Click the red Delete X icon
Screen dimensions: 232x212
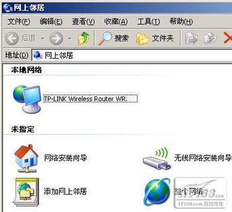tap(228, 38)
